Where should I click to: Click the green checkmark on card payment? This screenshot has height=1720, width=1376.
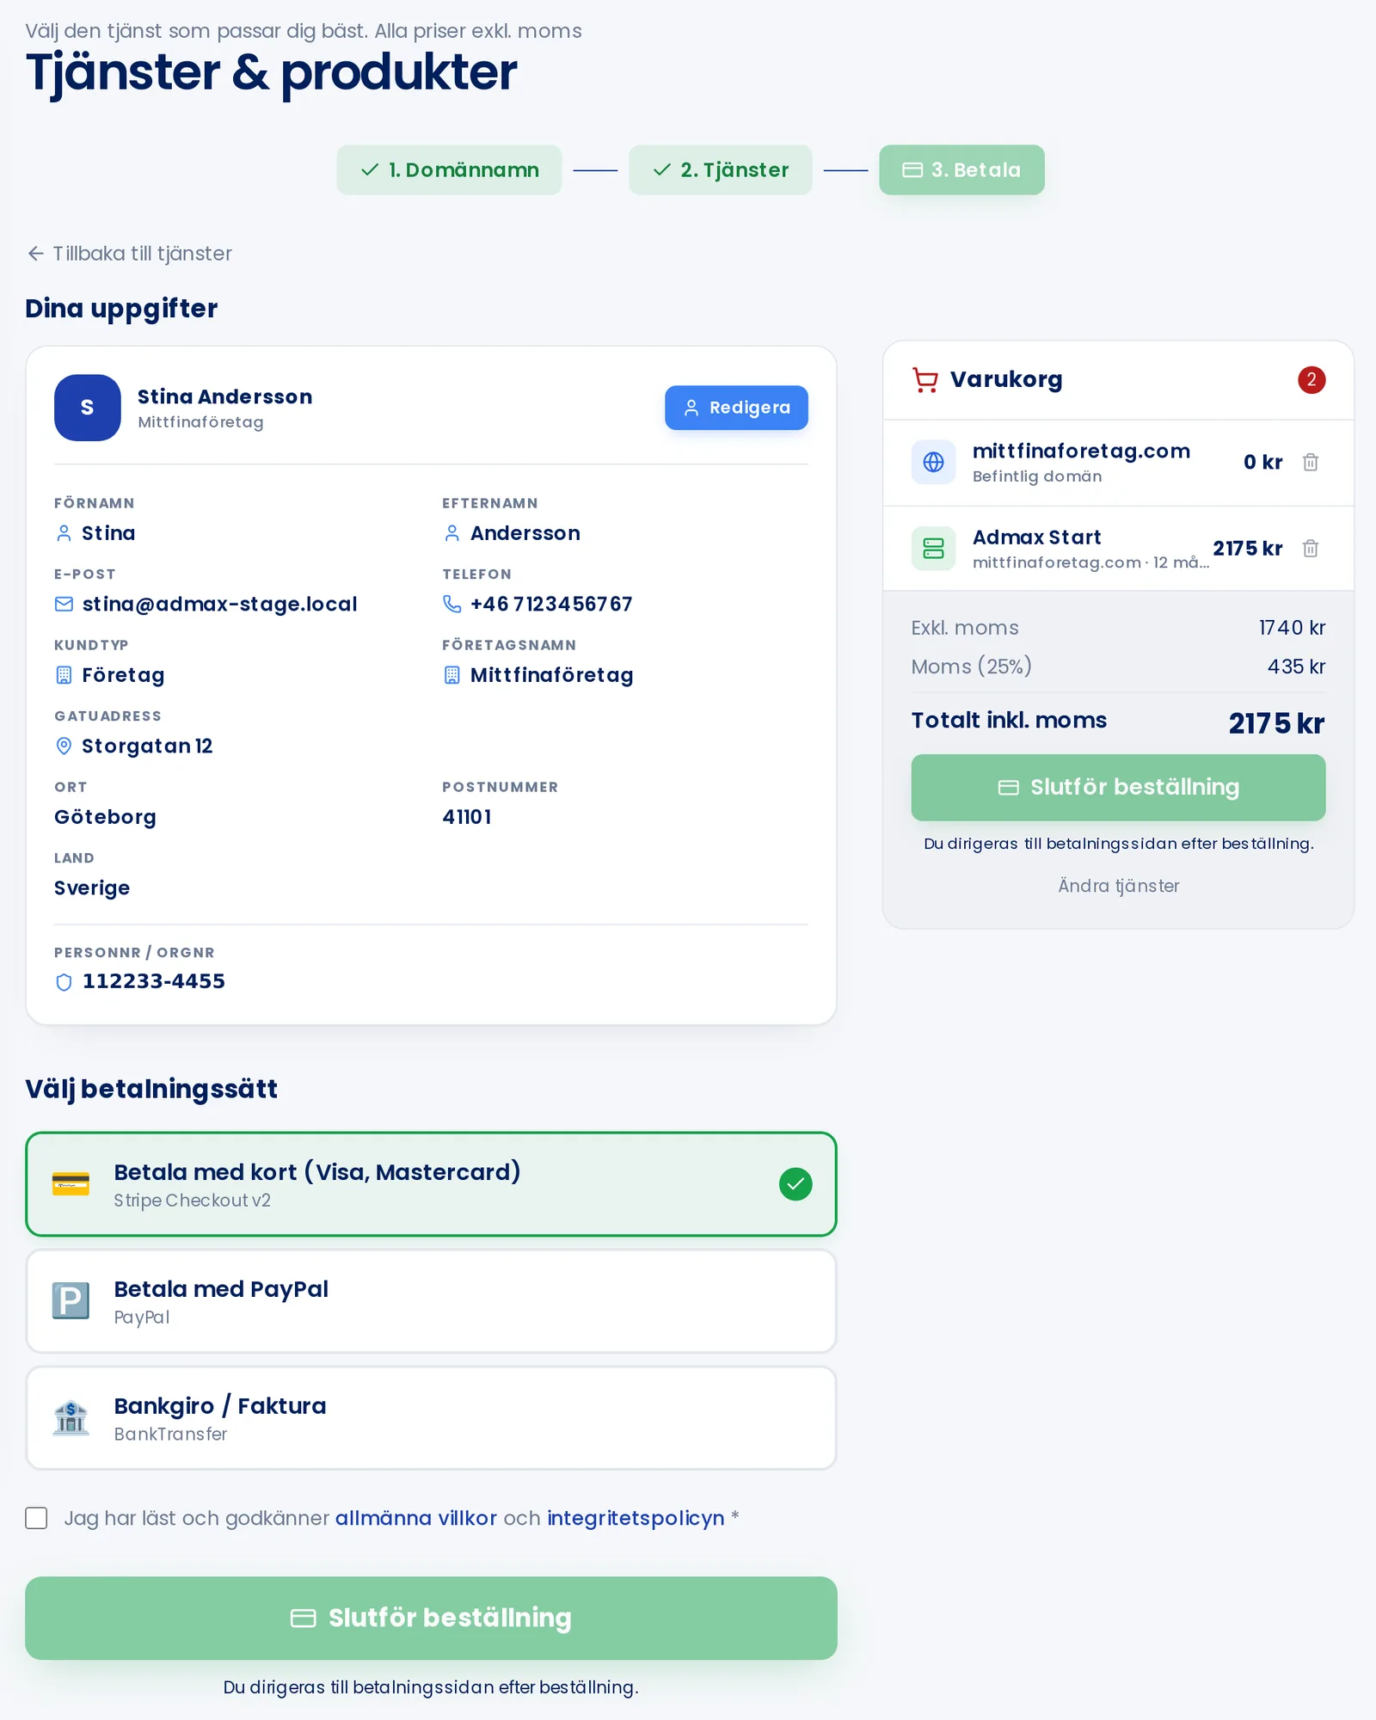point(795,1184)
